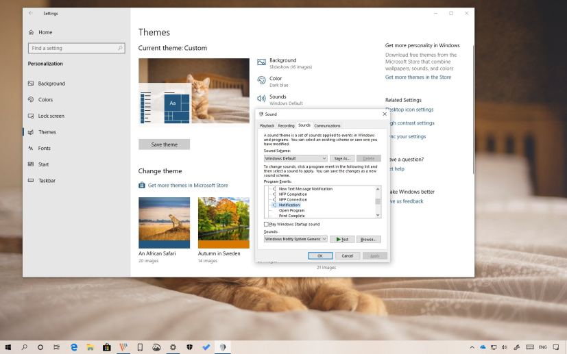Click the Color Dark blue theme option
Image resolution: width=567 pixels, height=354 pixels.
pyautogui.click(x=273, y=81)
